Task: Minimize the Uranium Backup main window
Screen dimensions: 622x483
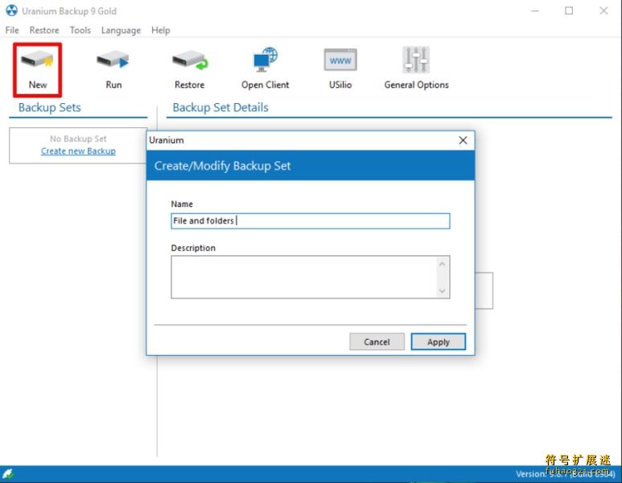Action: [535, 10]
